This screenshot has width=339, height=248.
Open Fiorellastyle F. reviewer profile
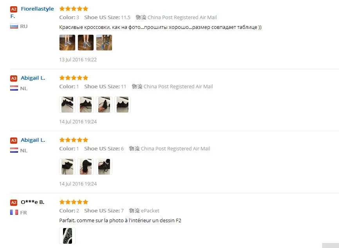[x=32, y=12]
